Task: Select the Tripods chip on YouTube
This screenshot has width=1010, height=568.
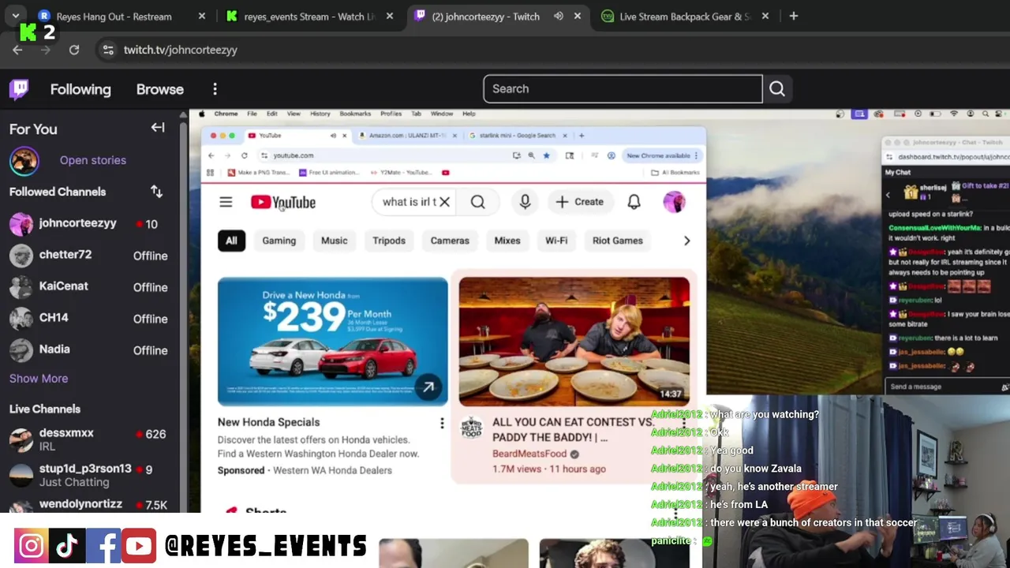Action: pyautogui.click(x=389, y=241)
